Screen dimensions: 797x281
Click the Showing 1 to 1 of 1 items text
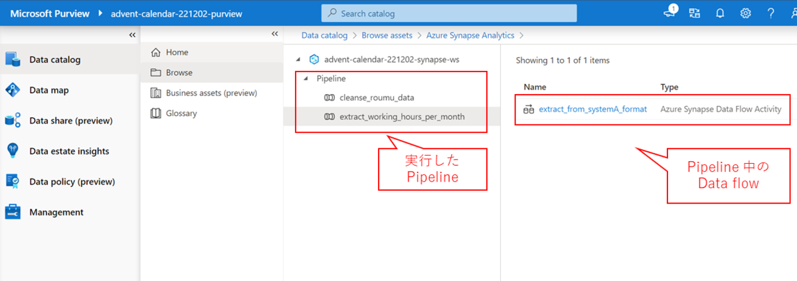tap(563, 60)
